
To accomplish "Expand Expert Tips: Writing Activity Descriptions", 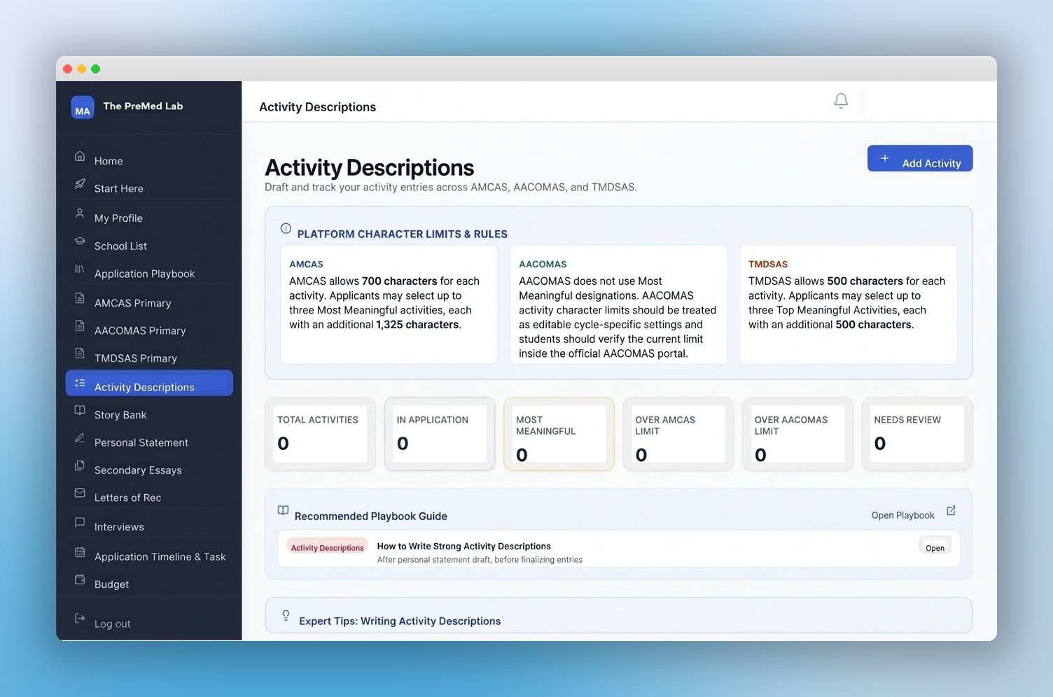I will 618,616.
